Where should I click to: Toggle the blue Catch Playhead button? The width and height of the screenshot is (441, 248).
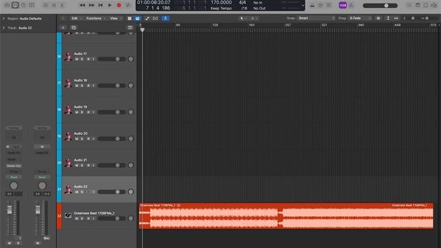pos(165,19)
